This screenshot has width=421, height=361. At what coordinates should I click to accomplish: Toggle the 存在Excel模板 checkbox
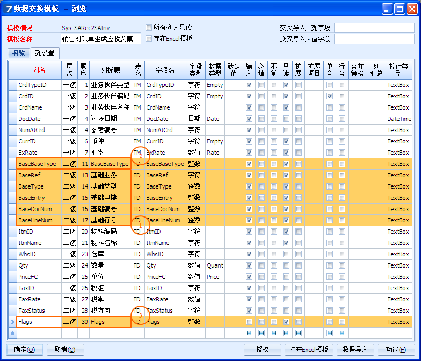(x=148, y=39)
